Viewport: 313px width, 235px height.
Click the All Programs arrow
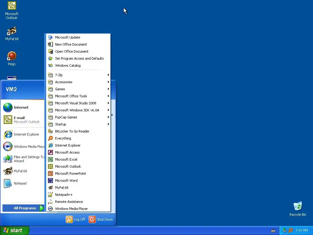point(42,208)
